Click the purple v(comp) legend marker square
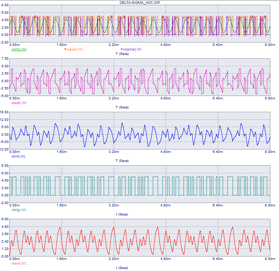The width and height of the screenshot is (279, 271). 121,49
